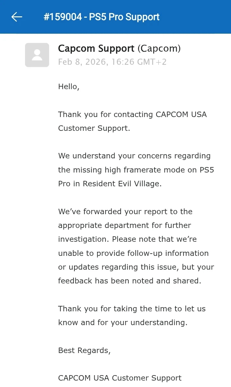Click the CAPCOM USA Customer Support signature
This screenshot has height=387, width=231.
tap(119, 378)
